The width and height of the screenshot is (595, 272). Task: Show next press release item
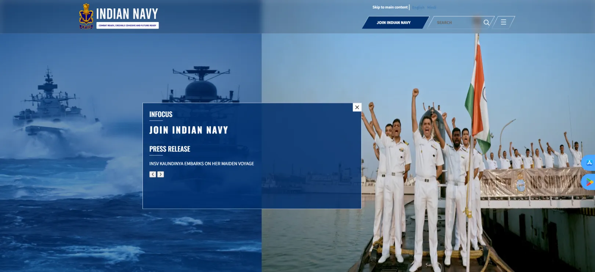coord(161,174)
